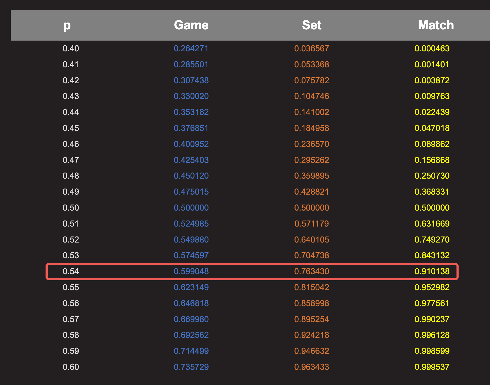The image size is (490, 385).
Task: Select the Game value 0.735729
Action: (191, 367)
